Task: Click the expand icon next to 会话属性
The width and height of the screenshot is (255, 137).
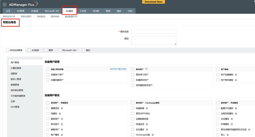Action: tap(232, 119)
